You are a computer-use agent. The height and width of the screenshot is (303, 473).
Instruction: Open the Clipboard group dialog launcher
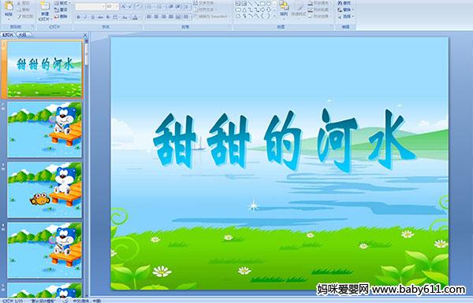click(x=32, y=27)
